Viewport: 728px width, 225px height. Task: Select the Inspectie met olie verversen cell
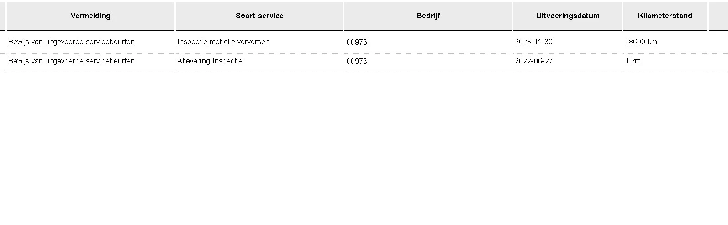pyautogui.click(x=223, y=42)
